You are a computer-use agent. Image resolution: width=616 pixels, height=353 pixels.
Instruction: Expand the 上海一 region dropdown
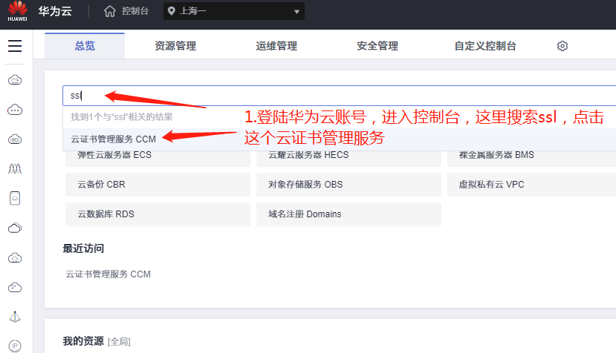(x=233, y=11)
